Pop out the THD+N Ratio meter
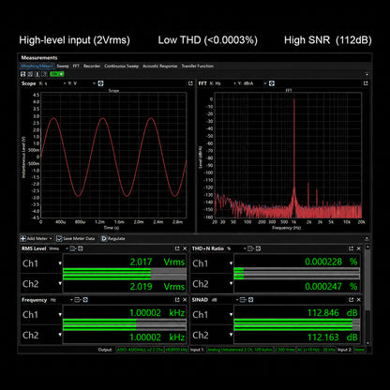 point(351,248)
